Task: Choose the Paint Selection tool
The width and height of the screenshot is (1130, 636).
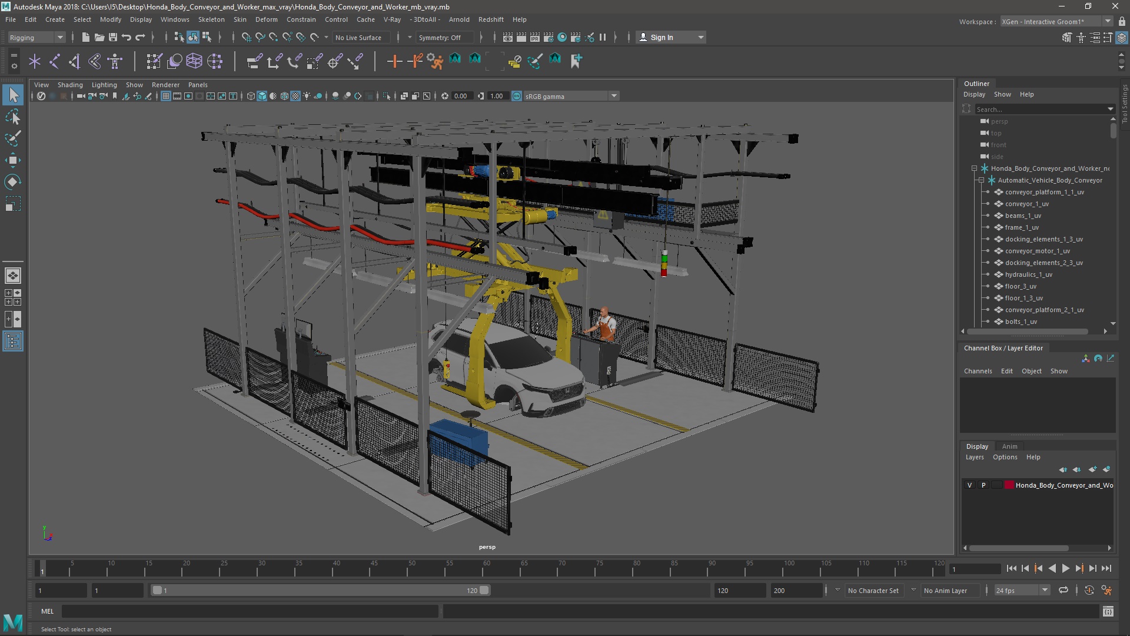Action: click(12, 139)
